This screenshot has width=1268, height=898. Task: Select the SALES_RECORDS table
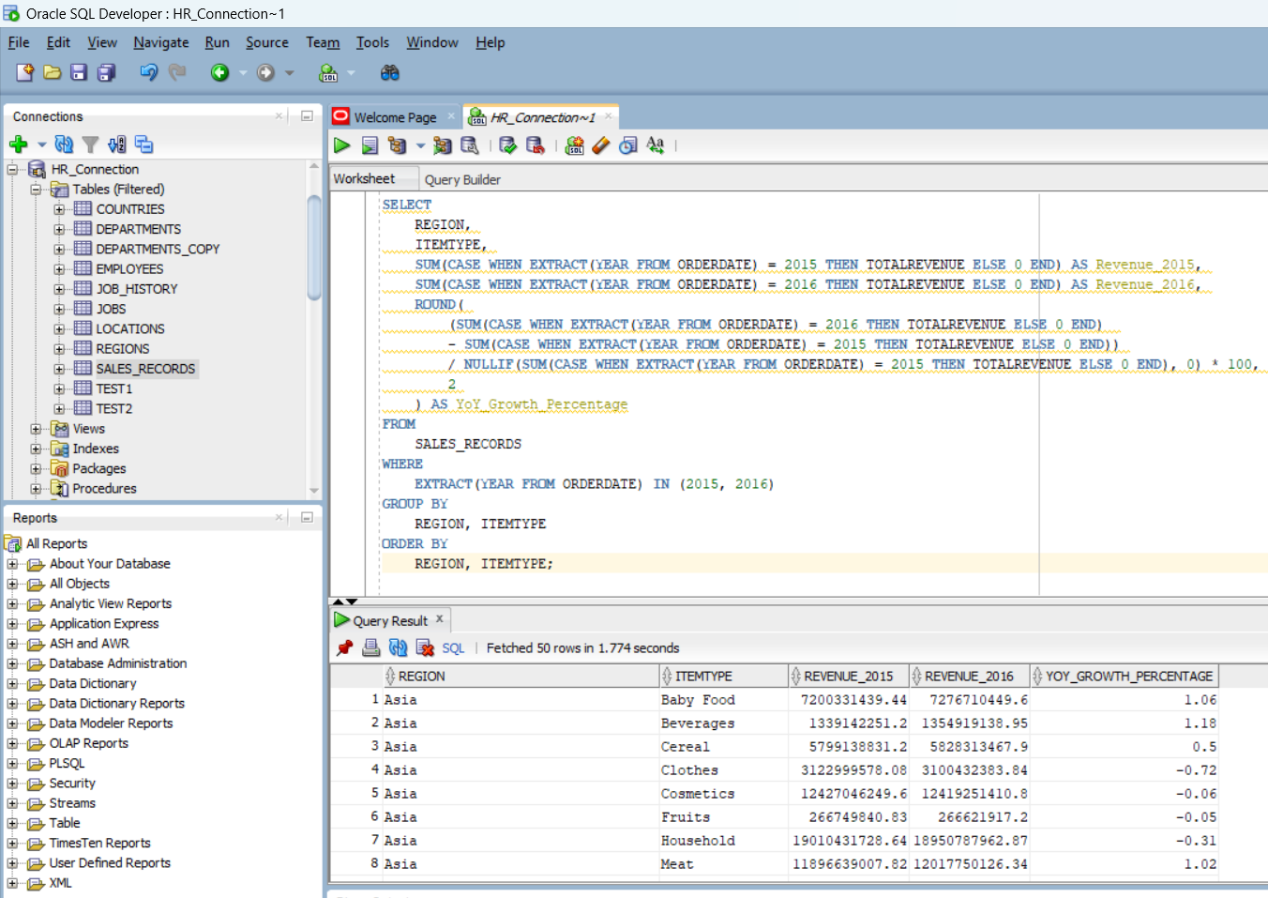point(145,368)
